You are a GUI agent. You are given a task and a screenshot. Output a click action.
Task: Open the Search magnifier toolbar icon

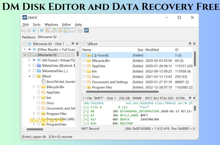click(48, 30)
